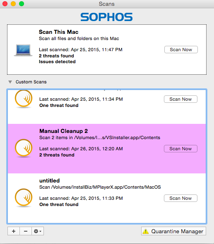Click the scan icon beside untitled scan
Screen dimensions: 214x244
pos(24,197)
